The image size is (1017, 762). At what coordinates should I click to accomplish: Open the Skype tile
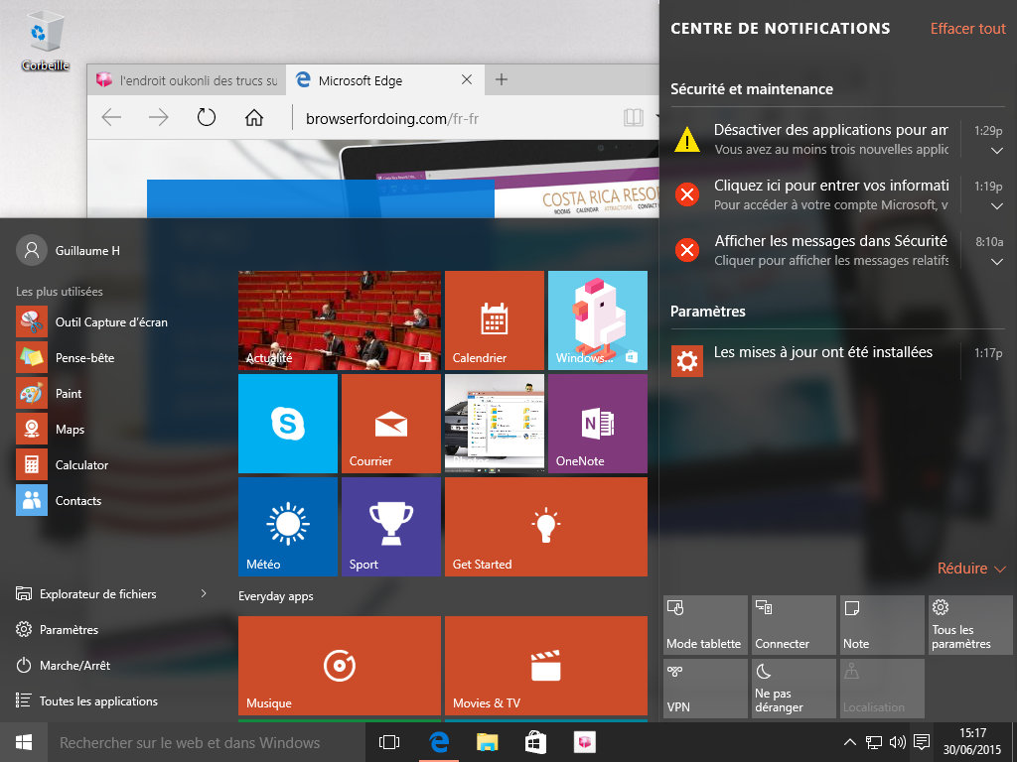click(x=287, y=424)
